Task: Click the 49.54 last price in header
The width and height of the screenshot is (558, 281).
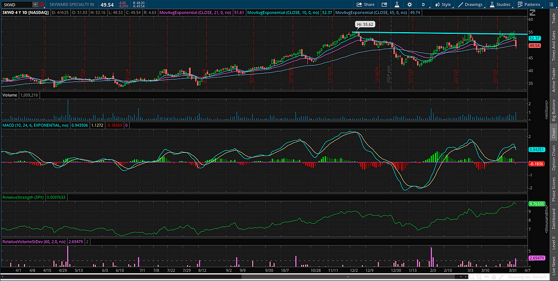Action: click(106, 4)
